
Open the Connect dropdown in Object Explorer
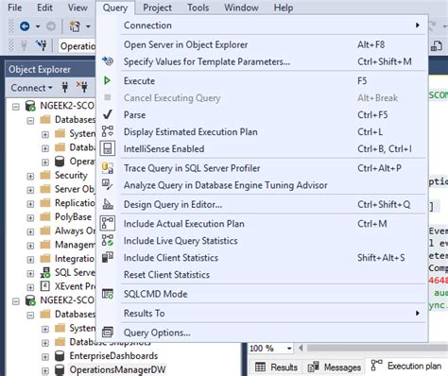31,88
